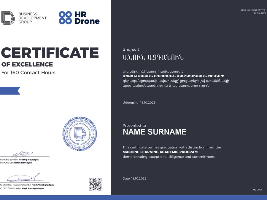Click 'Narek Hakobyan' English name
This screenshot has width=267, height=200.
(23, 163)
